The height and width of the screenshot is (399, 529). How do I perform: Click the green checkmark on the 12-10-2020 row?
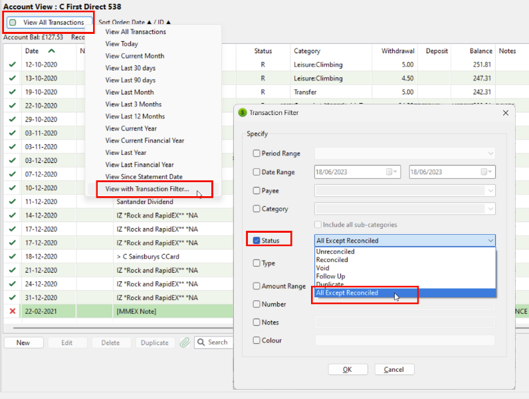tap(12, 65)
